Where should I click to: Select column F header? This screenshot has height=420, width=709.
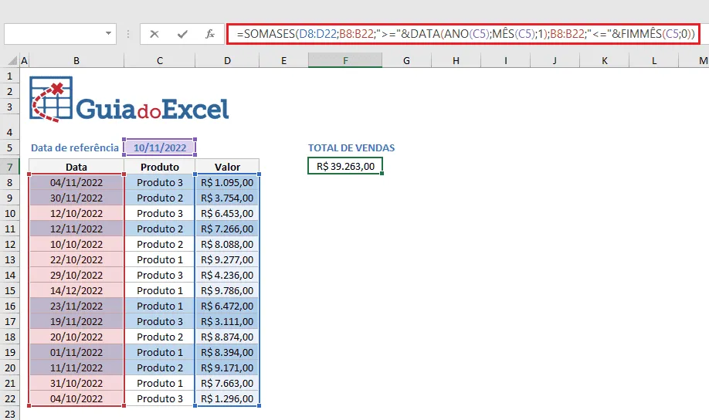pos(345,60)
